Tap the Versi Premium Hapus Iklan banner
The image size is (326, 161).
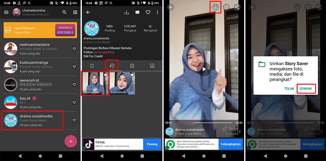[40, 30]
